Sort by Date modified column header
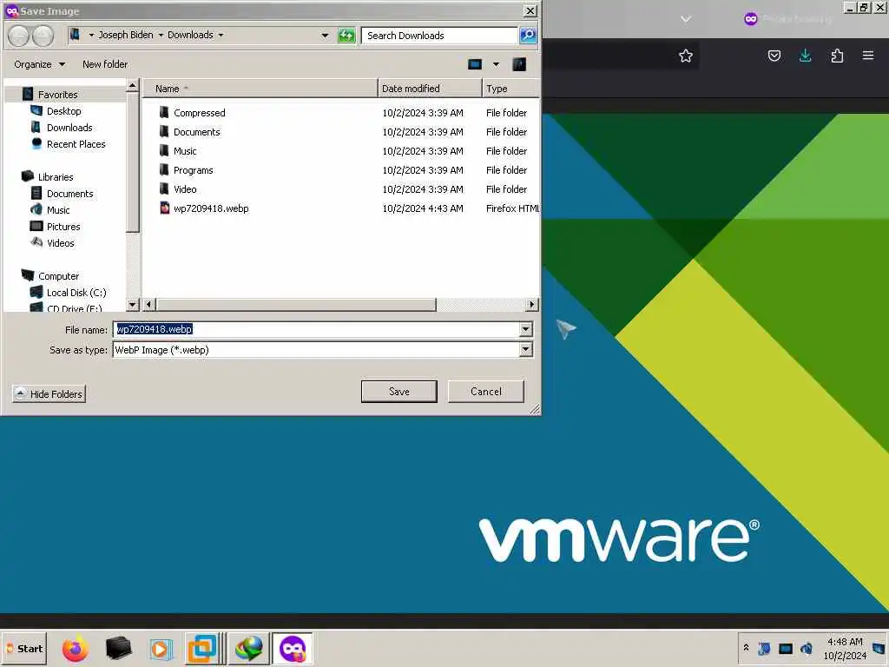 (x=429, y=89)
